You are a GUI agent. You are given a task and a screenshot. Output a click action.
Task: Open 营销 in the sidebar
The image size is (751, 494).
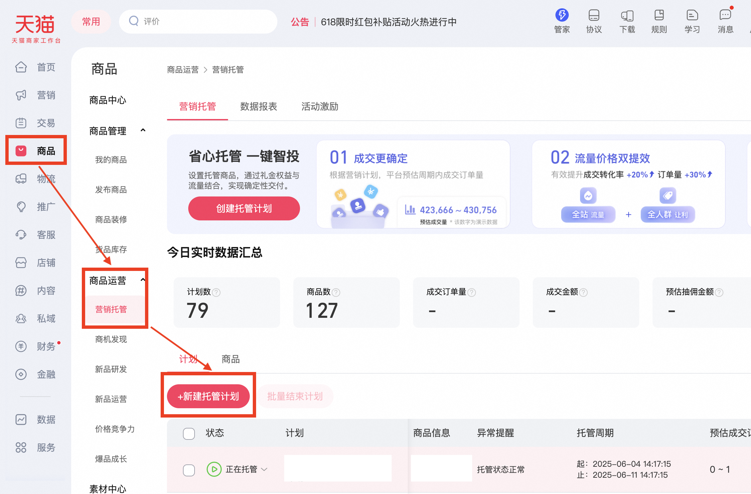click(36, 95)
